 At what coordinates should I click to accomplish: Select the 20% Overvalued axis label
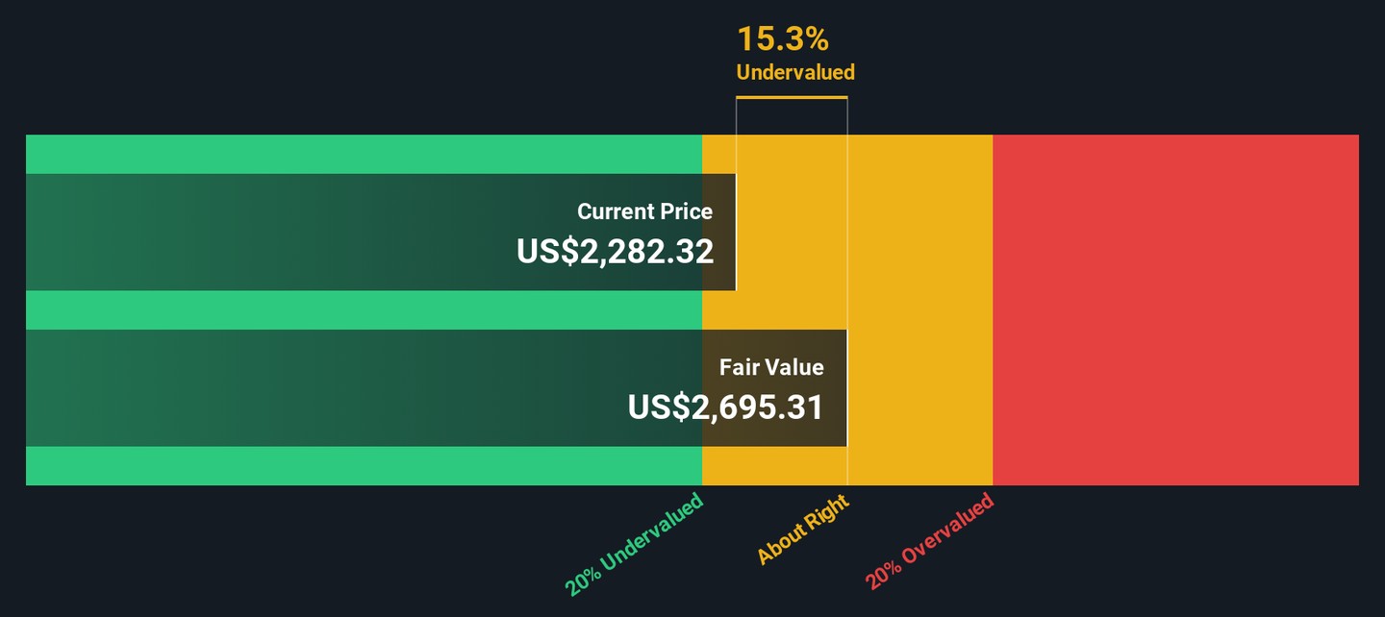(929, 541)
